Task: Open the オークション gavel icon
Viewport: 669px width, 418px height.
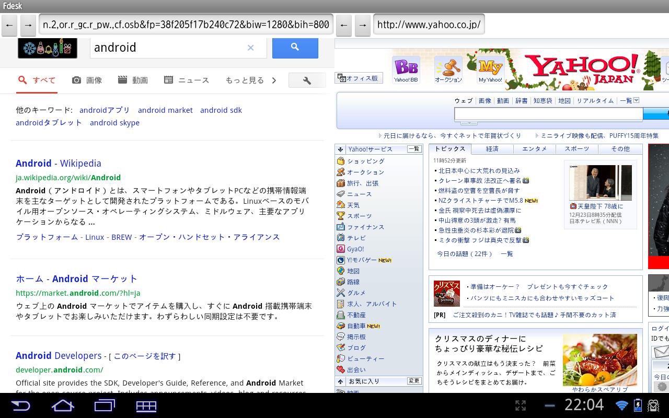Action: (x=448, y=70)
